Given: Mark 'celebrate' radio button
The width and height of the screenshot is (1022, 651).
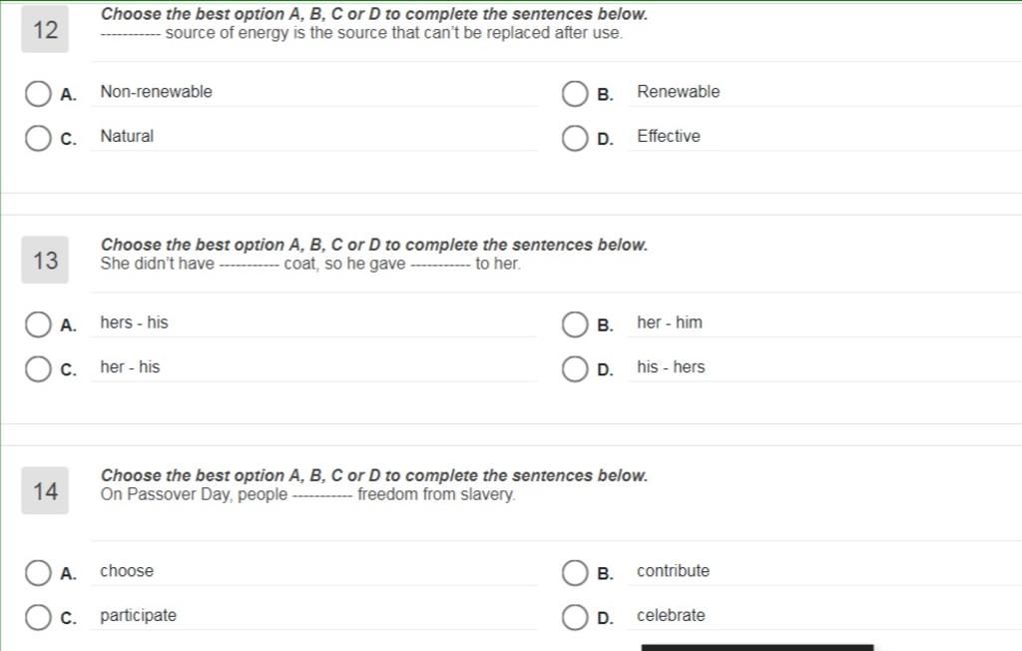Looking at the screenshot, I should [575, 617].
